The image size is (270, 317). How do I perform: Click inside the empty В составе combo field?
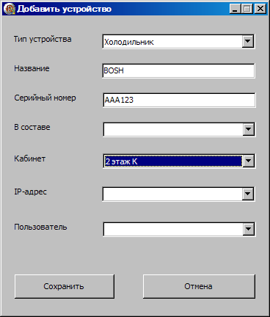click(173, 129)
